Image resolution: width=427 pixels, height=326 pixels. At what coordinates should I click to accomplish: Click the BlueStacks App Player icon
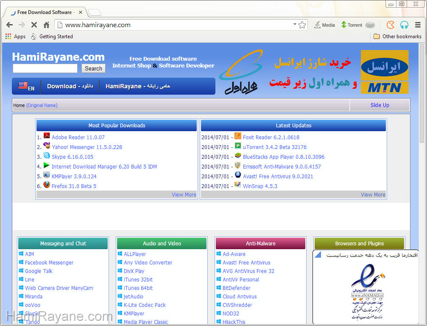[238, 155]
